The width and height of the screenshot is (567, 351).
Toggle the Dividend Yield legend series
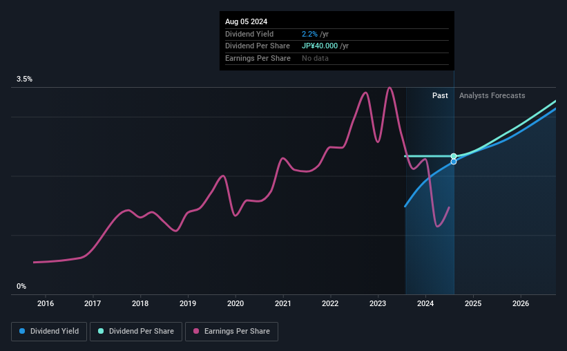49,332
